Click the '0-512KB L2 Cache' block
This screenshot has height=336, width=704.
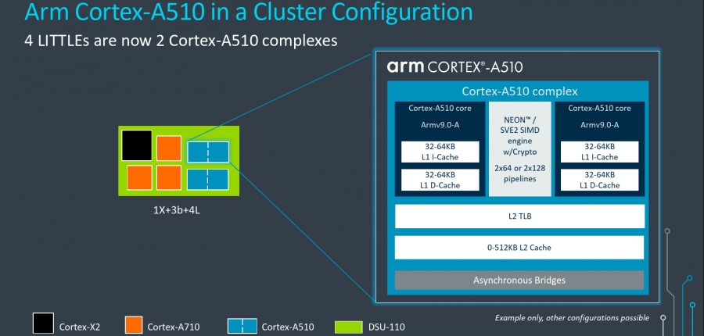point(519,247)
